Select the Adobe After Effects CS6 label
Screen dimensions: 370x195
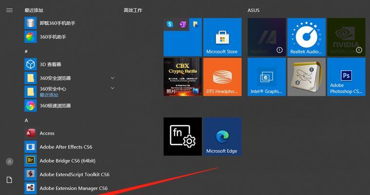(66, 147)
